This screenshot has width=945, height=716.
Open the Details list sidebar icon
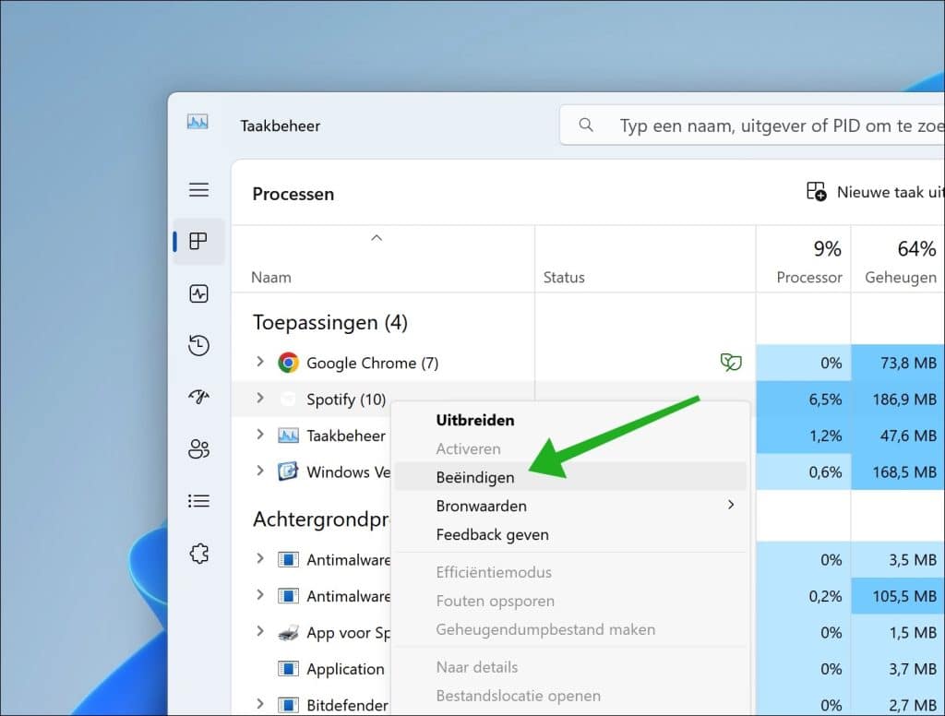point(199,501)
